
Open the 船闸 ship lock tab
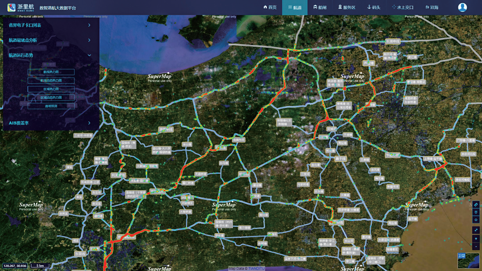coord(320,8)
